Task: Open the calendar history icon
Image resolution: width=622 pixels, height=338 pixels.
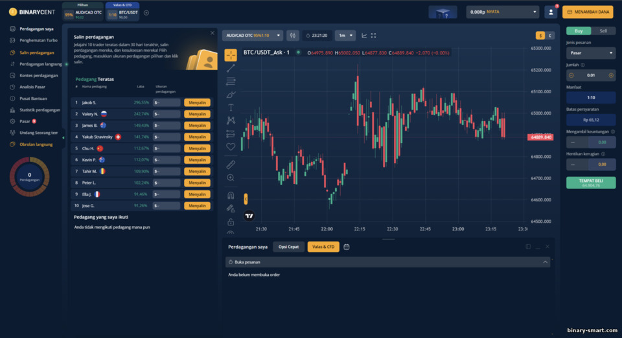Action: pyautogui.click(x=346, y=247)
